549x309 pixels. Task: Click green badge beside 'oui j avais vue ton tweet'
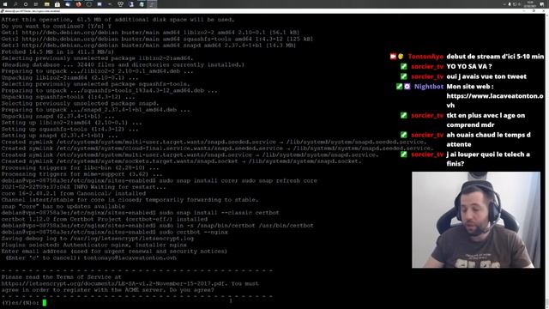pos(404,76)
